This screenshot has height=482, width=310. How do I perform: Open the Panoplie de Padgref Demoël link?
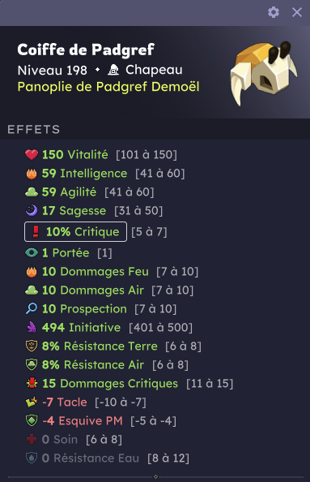tap(108, 87)
